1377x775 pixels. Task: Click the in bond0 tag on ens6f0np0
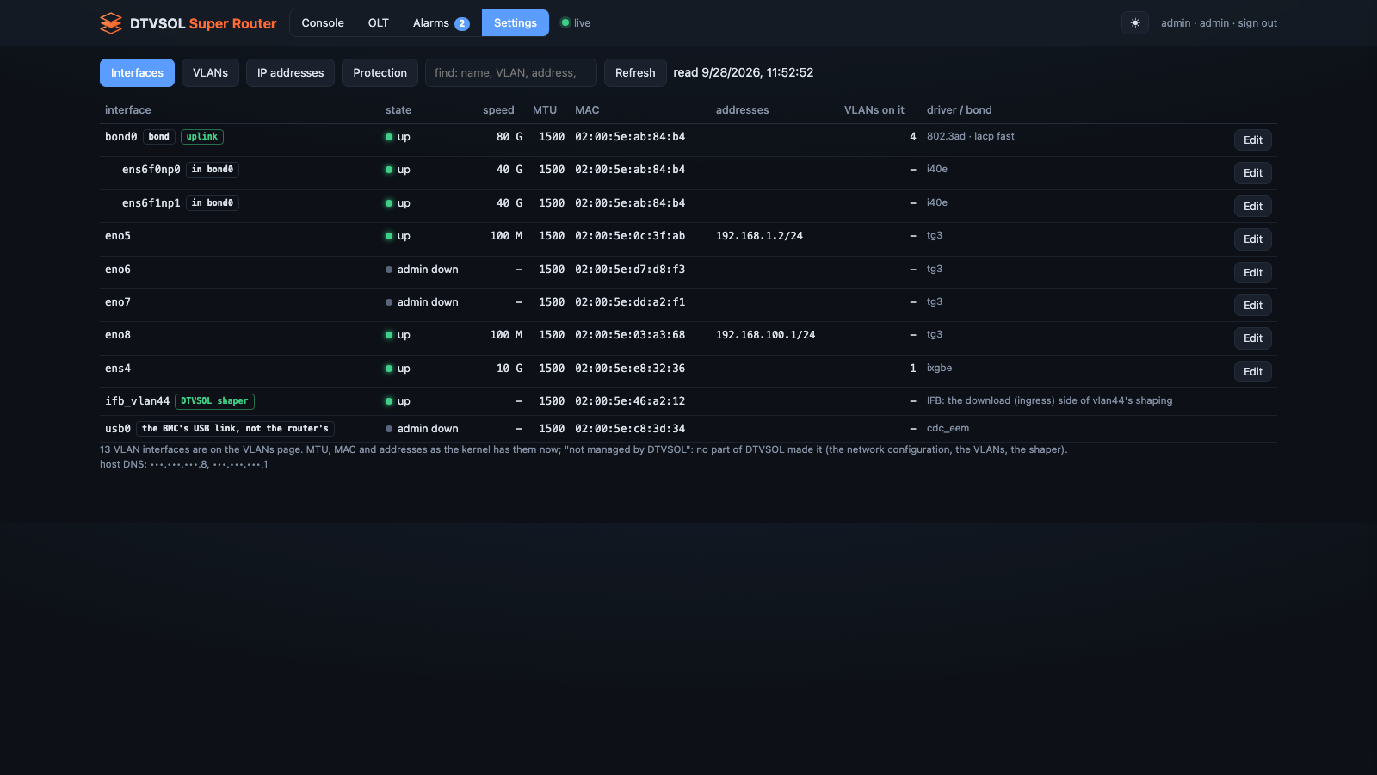(x=213, y=170)
